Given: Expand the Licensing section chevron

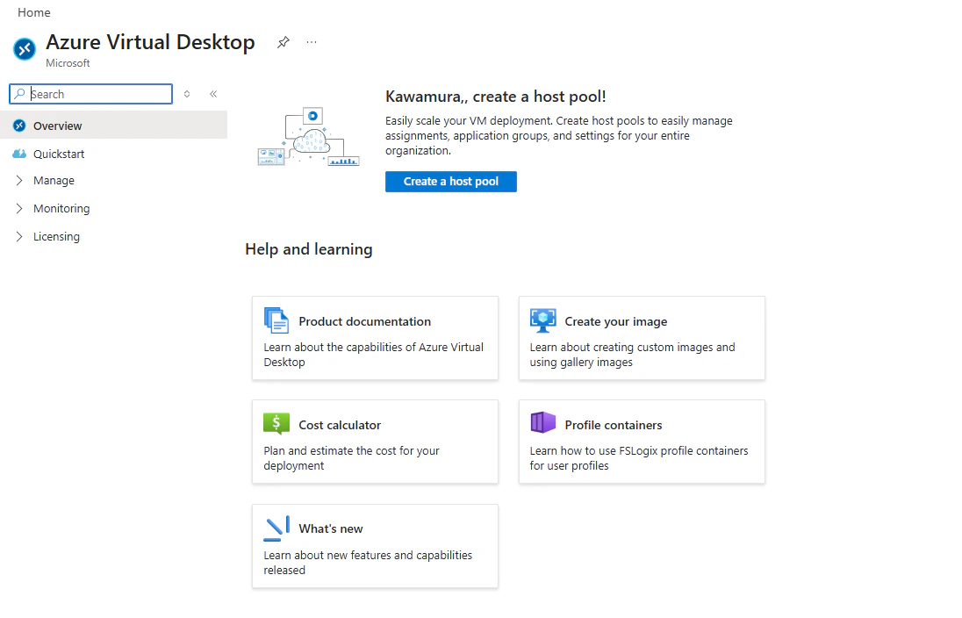Looking at the screenshot, I should coord(19,236).
